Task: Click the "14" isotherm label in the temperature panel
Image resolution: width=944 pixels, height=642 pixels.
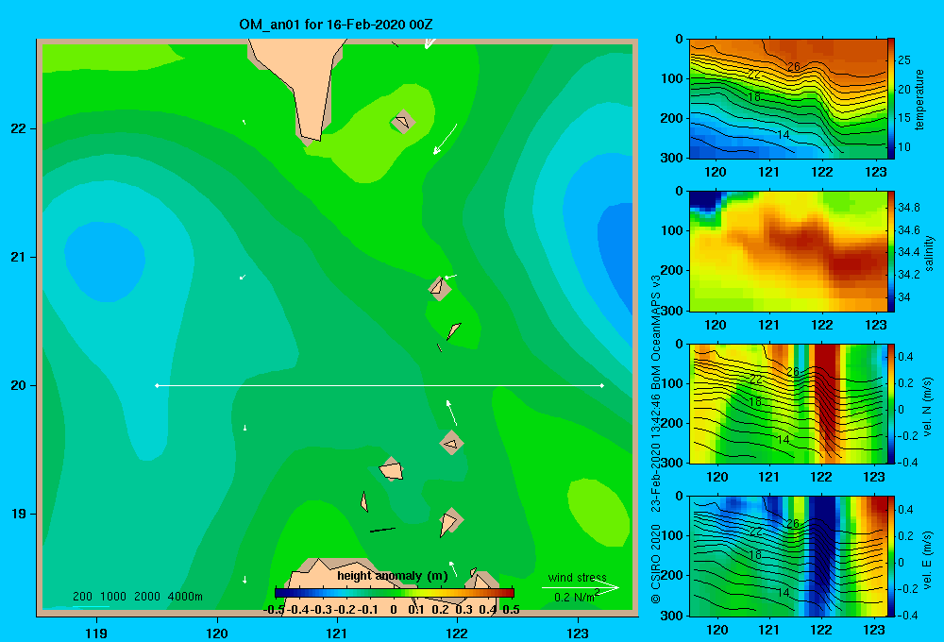Action: pos(784,135)
